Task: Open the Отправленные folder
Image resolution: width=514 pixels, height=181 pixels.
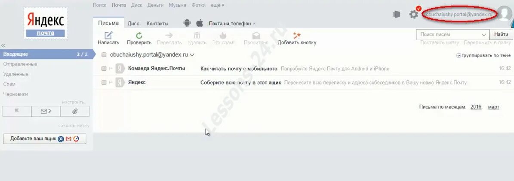Action: pos(20,64)
